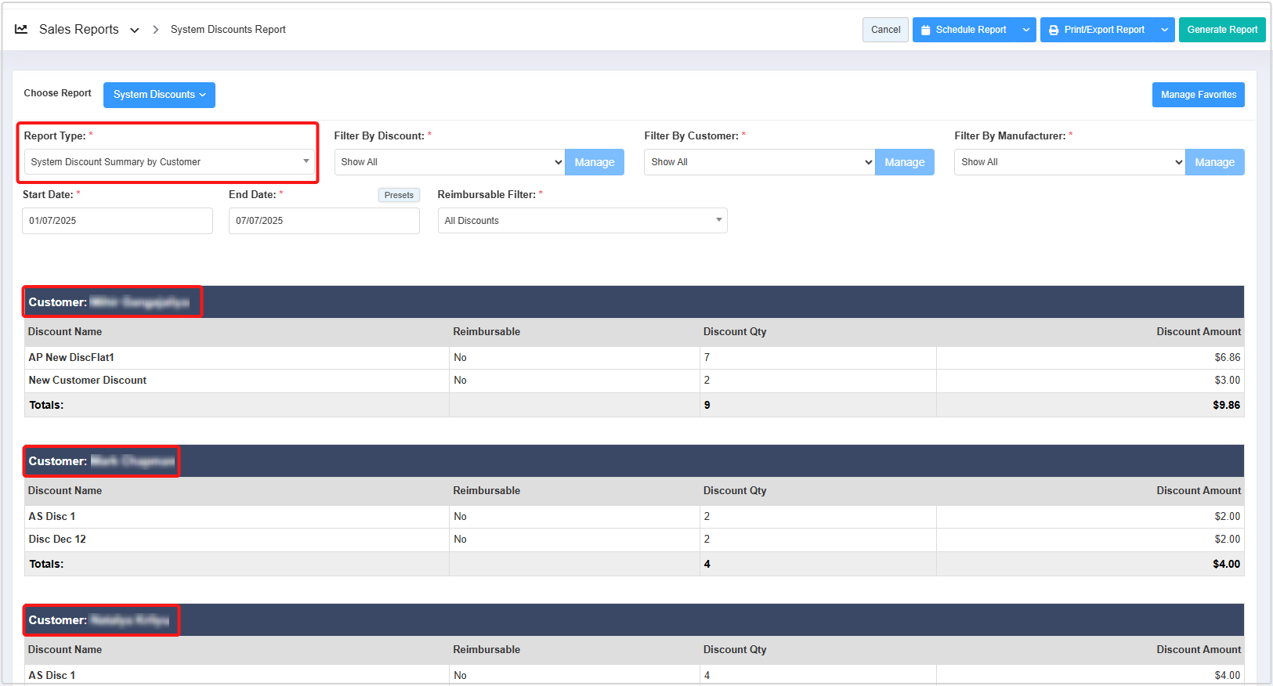Click Manage next to Filter By Manufacturer

click(1214, 162)
